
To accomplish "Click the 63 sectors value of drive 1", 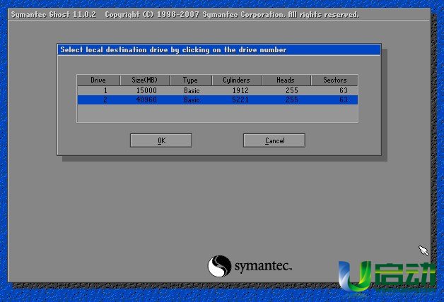I will [x=344, y=90].
